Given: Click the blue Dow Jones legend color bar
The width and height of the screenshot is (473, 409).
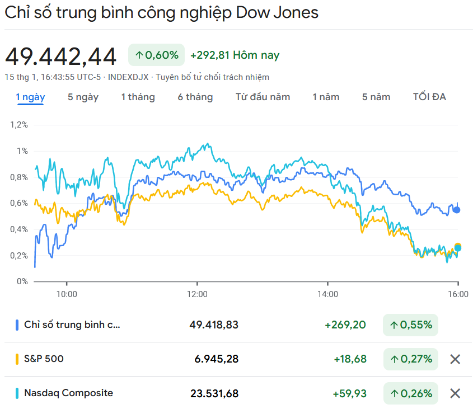Looking at the screenshot, I should point(17,325).
